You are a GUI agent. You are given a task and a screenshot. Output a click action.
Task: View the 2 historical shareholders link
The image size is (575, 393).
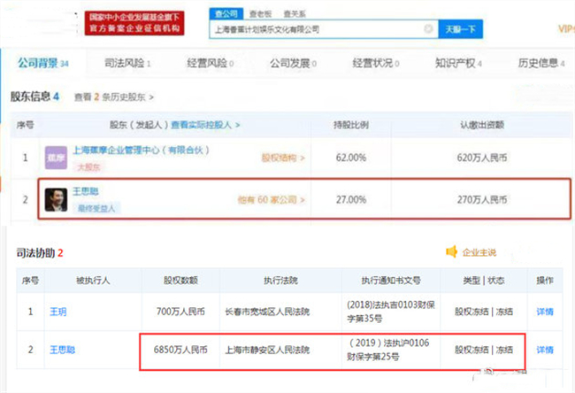click(x=114, y=97)
